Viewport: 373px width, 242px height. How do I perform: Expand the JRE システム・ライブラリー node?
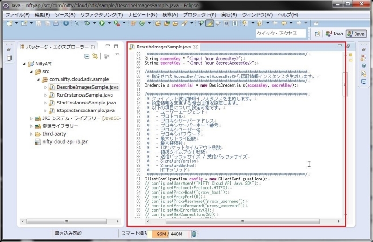pyautogui.click(x=31, y=118)
